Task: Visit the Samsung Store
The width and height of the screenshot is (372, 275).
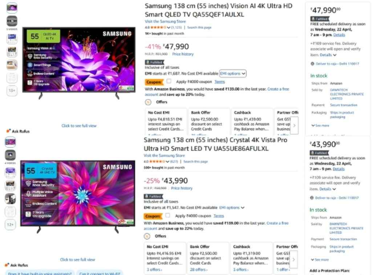Action: tap(165, 21)
